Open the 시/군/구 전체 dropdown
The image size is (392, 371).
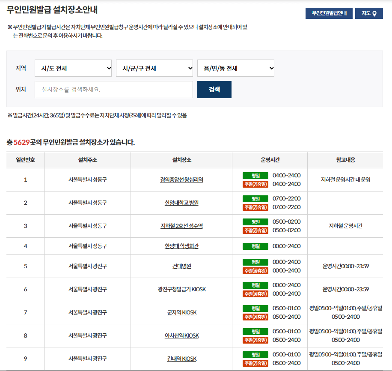click(154, 68)
